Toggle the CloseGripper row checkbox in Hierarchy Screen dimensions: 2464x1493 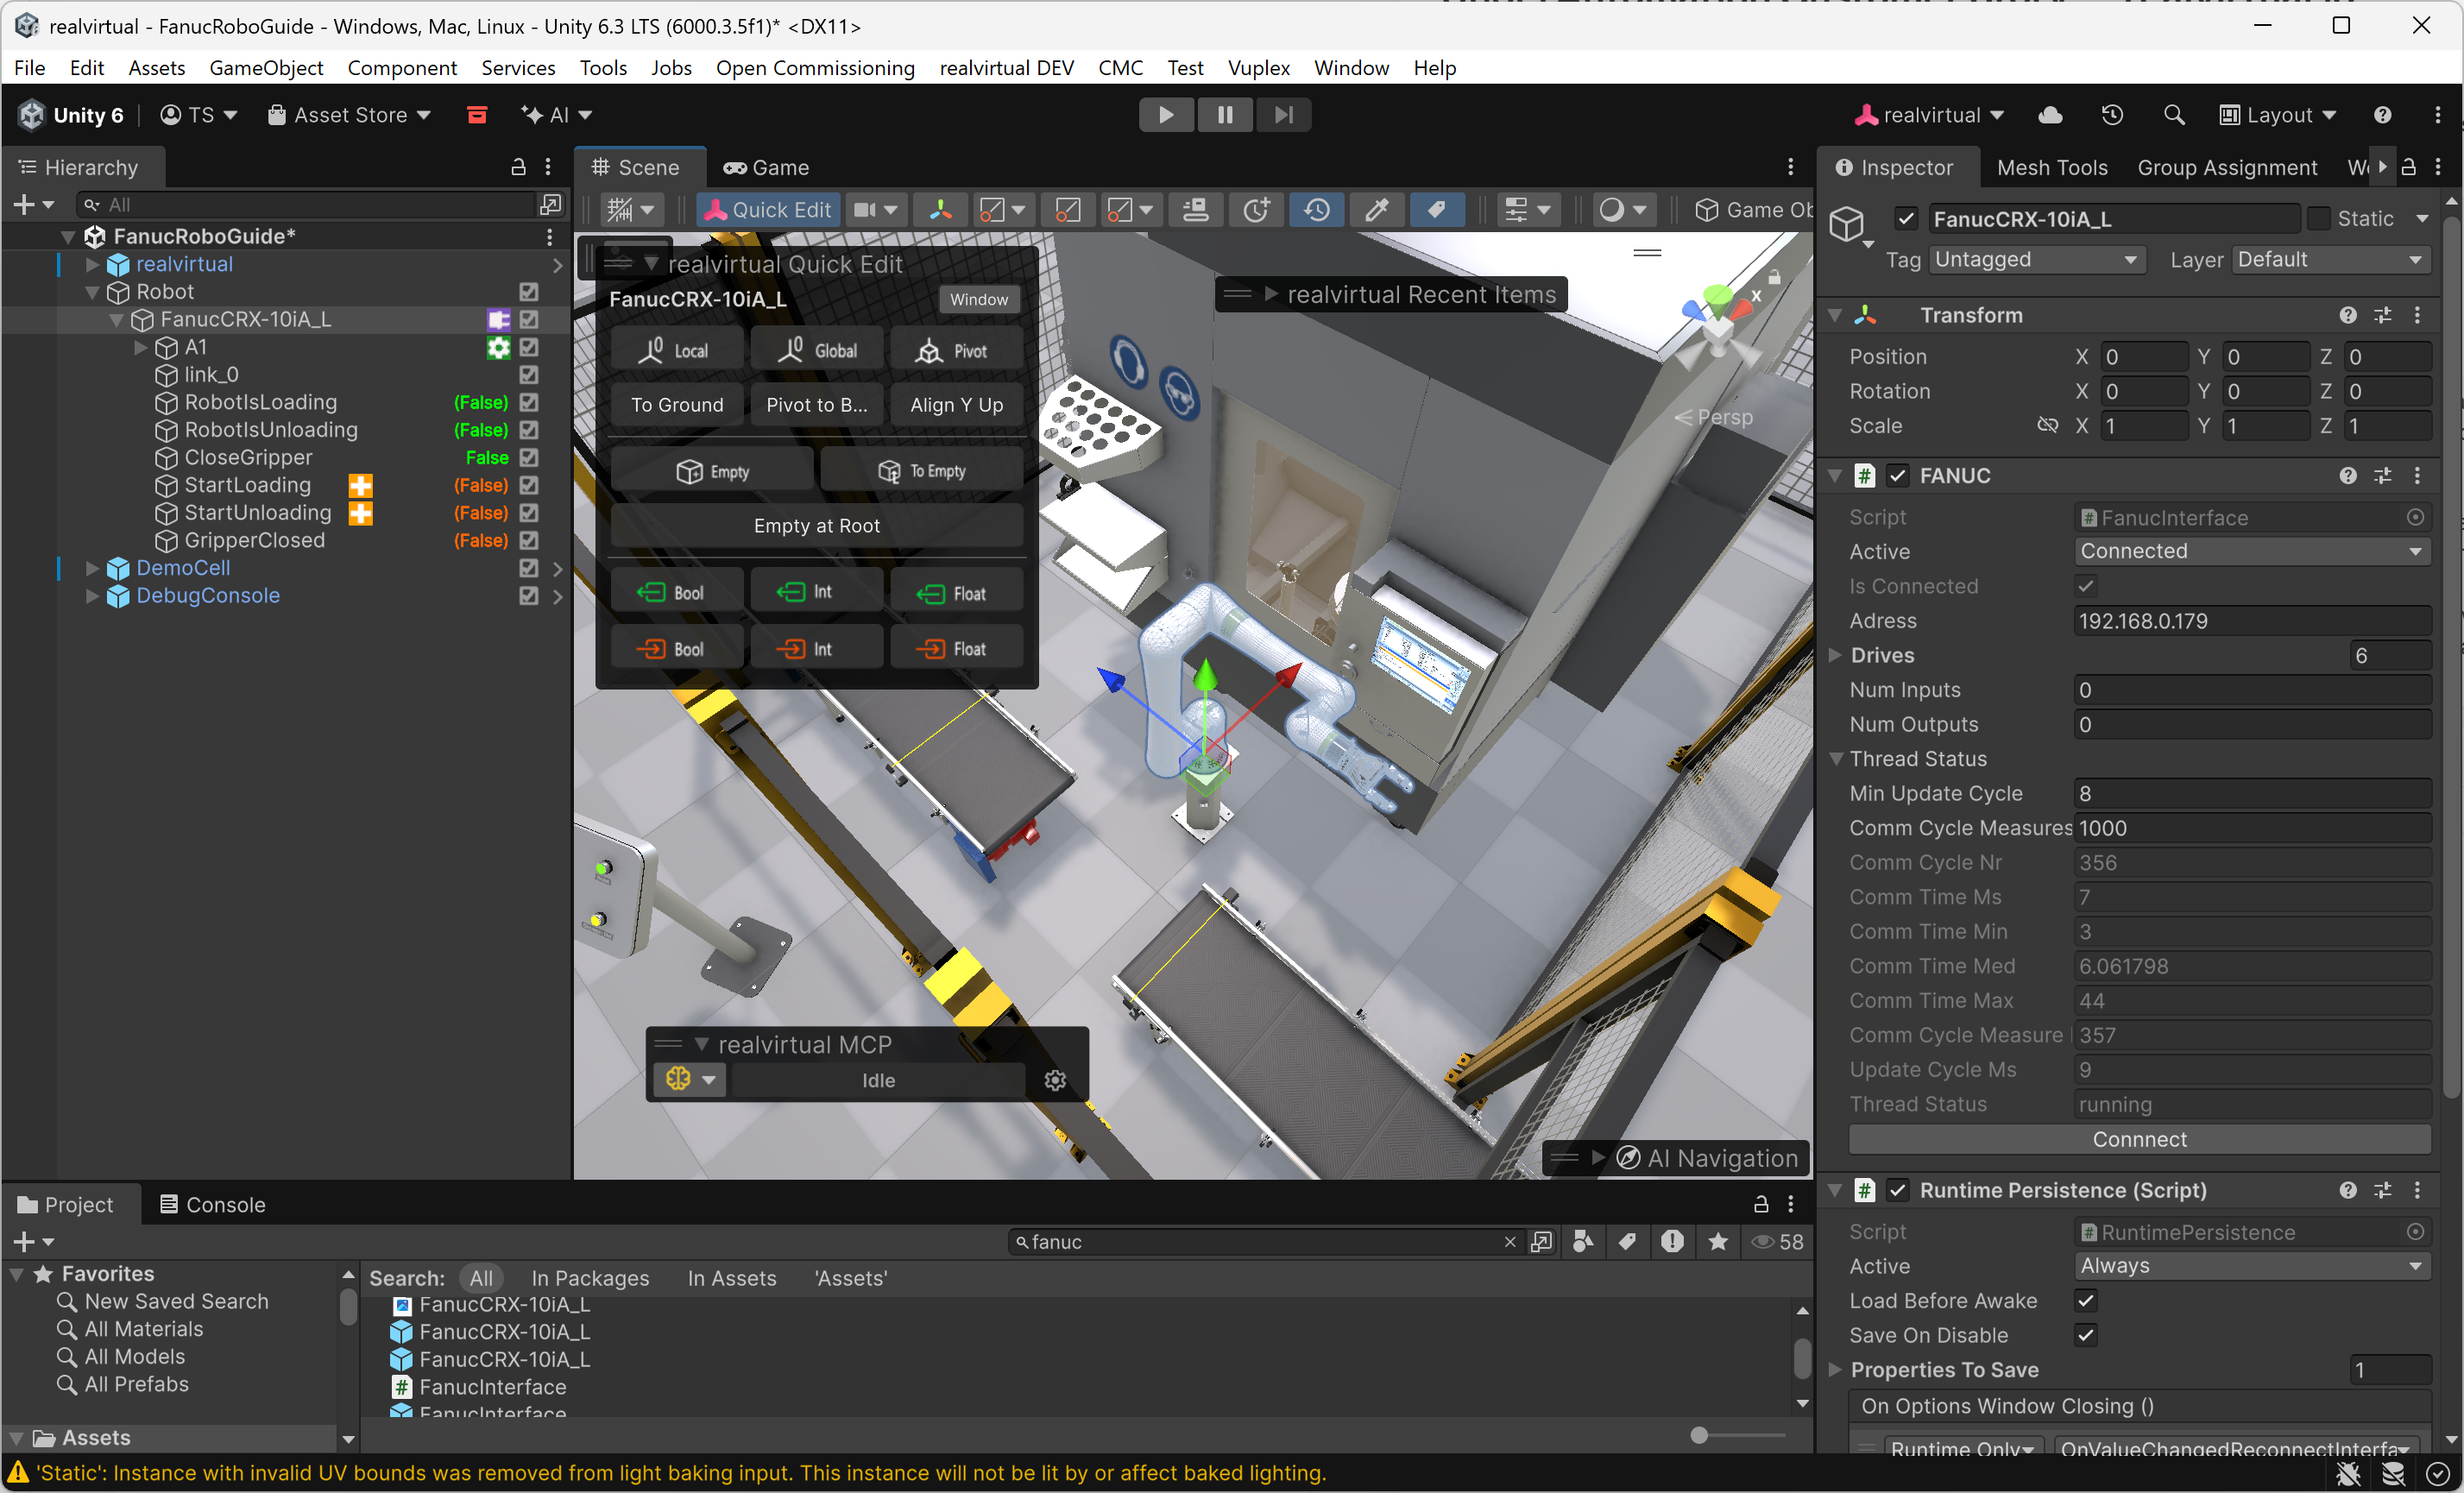pyautogui.click(x=529, y=458)
